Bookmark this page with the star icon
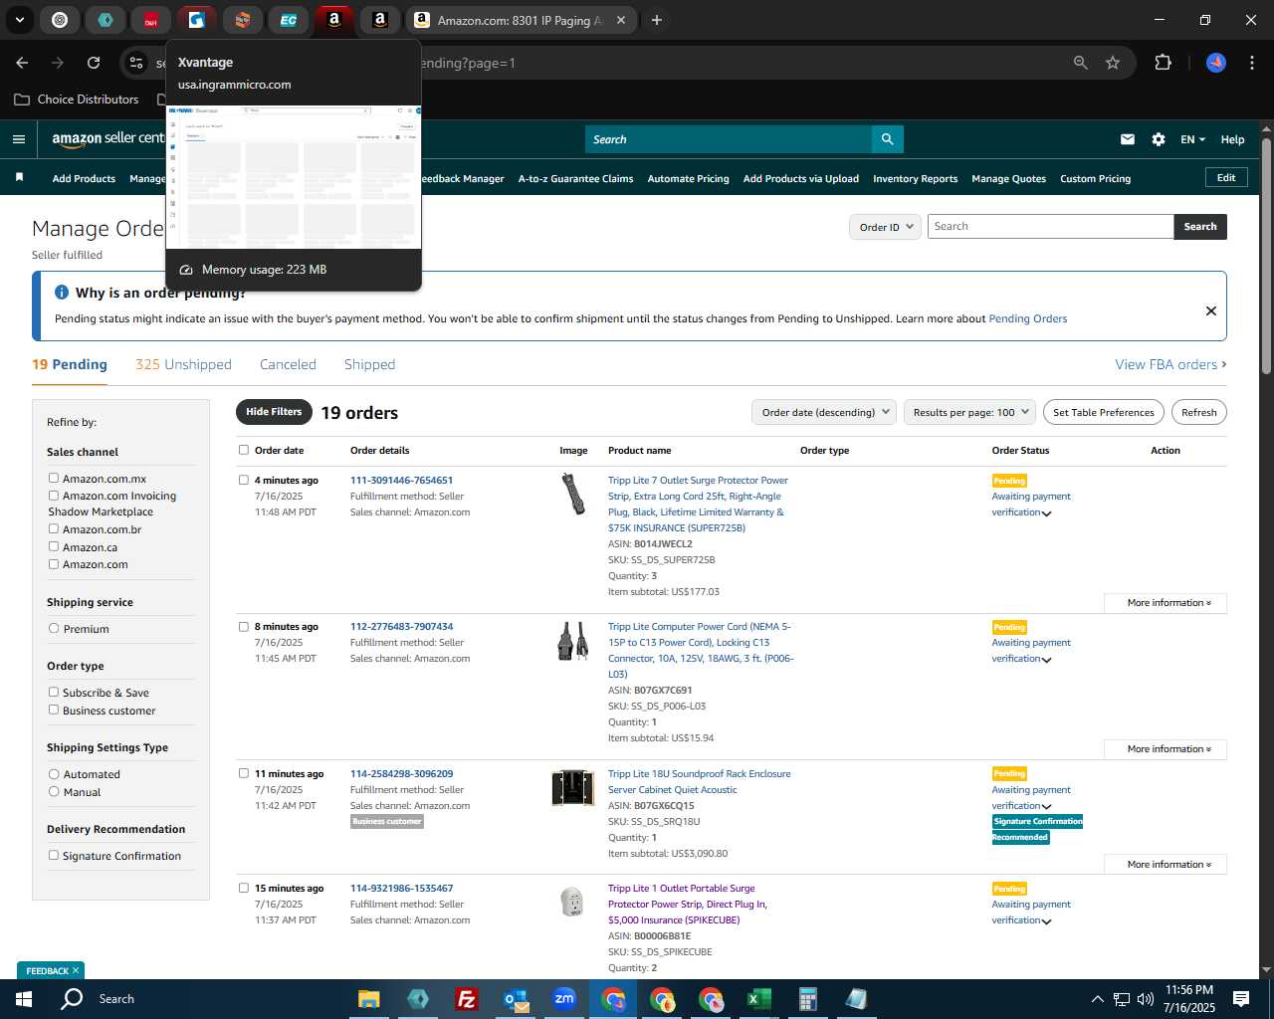The width and height of the screenshot is (1274, 1019). point(1113,63)
